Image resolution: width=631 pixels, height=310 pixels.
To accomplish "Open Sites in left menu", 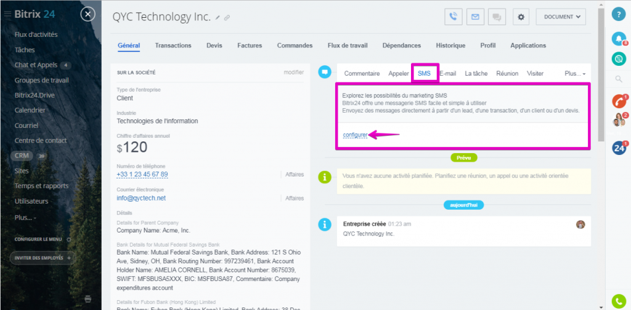I will (22, 170).
